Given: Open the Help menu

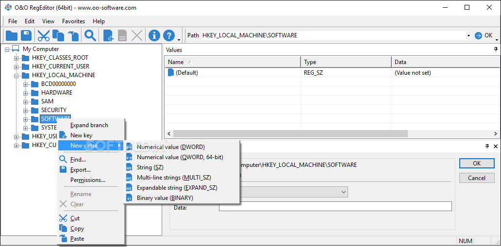Looking at the screenshot, I should point(99,21).
